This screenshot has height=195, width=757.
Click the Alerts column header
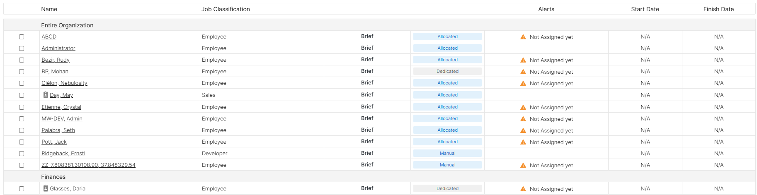[x=546, y=9]
